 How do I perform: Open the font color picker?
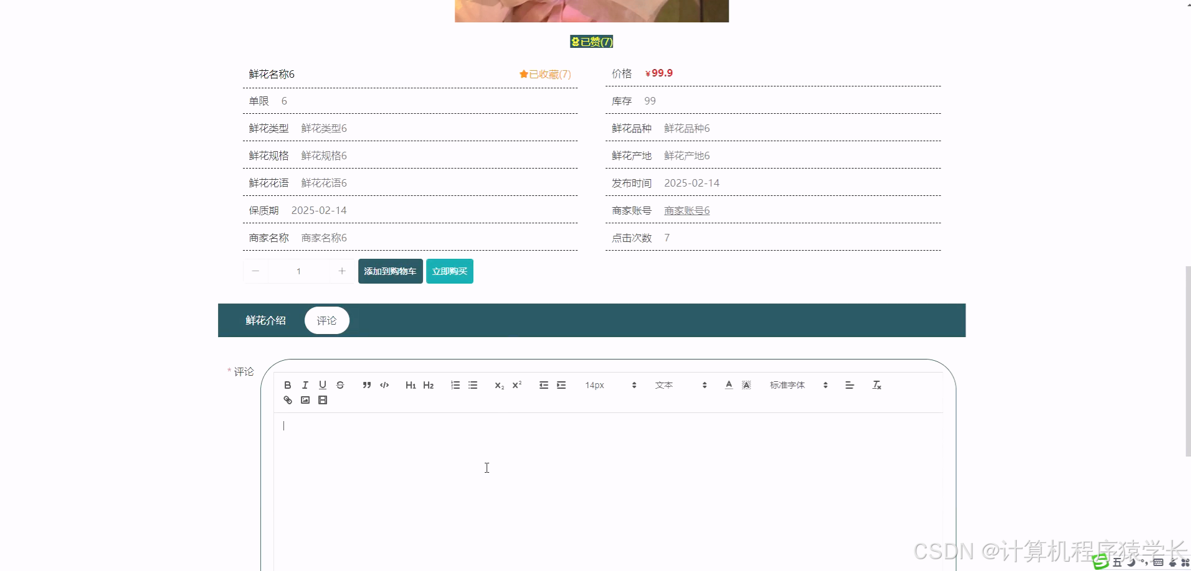pos(728,384)
